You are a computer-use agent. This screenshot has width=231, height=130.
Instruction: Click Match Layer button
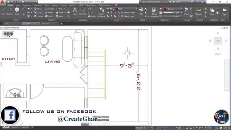click(127, 16)
